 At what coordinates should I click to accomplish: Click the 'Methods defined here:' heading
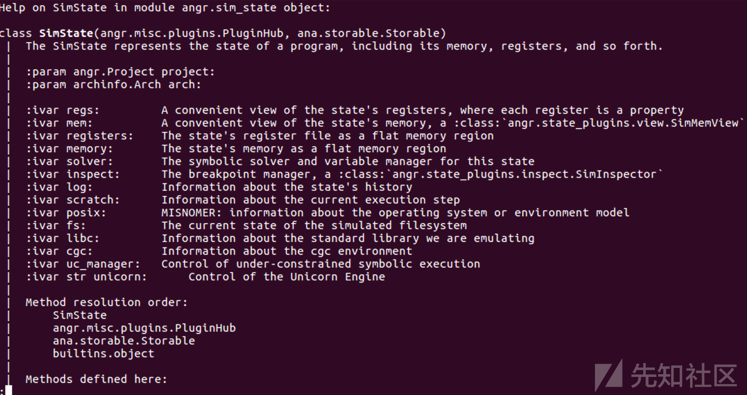(x=97, y=379)
